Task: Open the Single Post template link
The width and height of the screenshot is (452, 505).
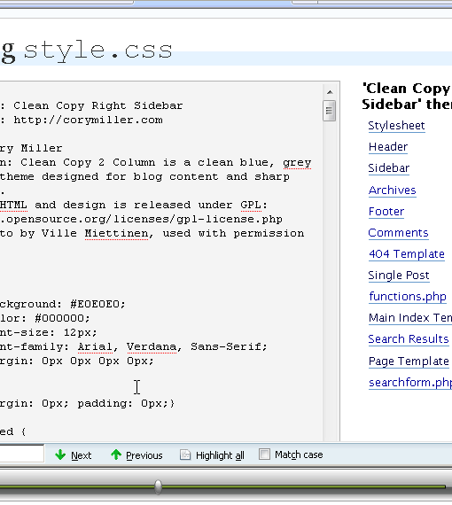Action: coord(399,276)
